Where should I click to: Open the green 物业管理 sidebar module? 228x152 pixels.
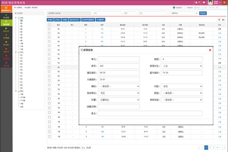(x=6, y=23)
